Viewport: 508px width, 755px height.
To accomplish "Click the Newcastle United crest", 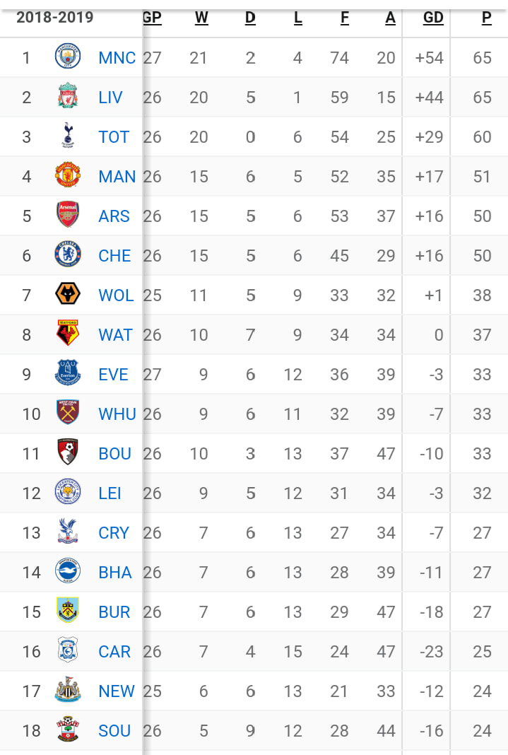I will (x=68, y=689).
